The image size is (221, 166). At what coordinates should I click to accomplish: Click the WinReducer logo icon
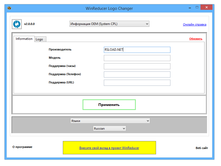click(16, 24)
